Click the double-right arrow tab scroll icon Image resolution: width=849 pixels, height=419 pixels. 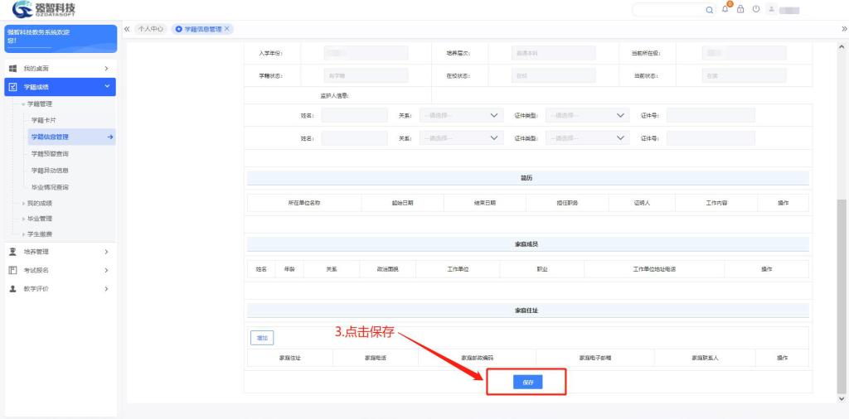(843, 29)
